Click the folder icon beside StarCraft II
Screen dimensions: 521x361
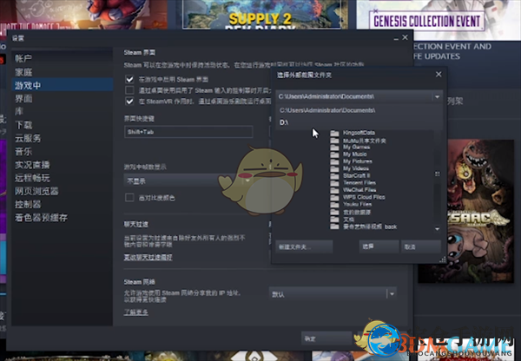tap(334, 175)
